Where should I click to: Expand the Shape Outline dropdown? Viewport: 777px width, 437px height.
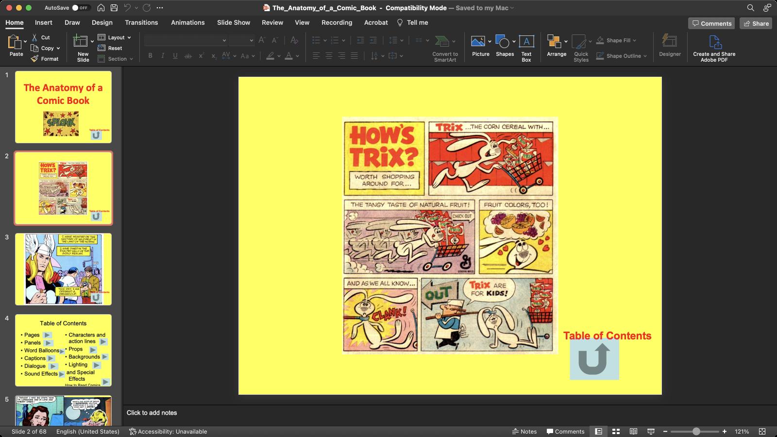click(645, 56)
